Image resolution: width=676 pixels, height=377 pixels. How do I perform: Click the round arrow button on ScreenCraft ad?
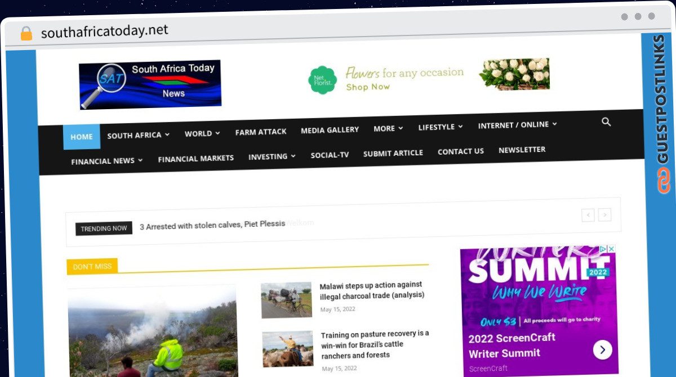click(x=602, y=350)
